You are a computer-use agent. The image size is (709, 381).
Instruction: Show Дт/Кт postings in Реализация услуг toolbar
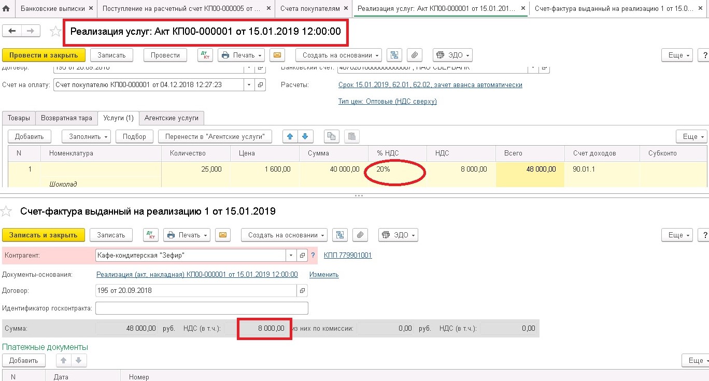tap(205, 55)
